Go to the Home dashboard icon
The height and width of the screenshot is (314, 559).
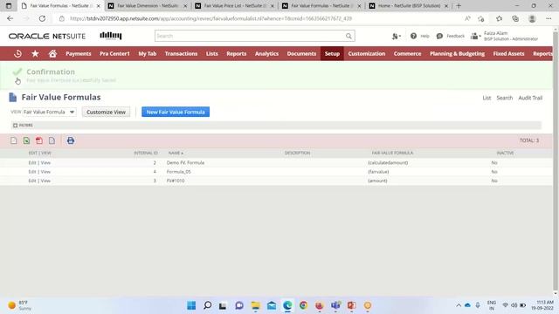click(52, 54)
